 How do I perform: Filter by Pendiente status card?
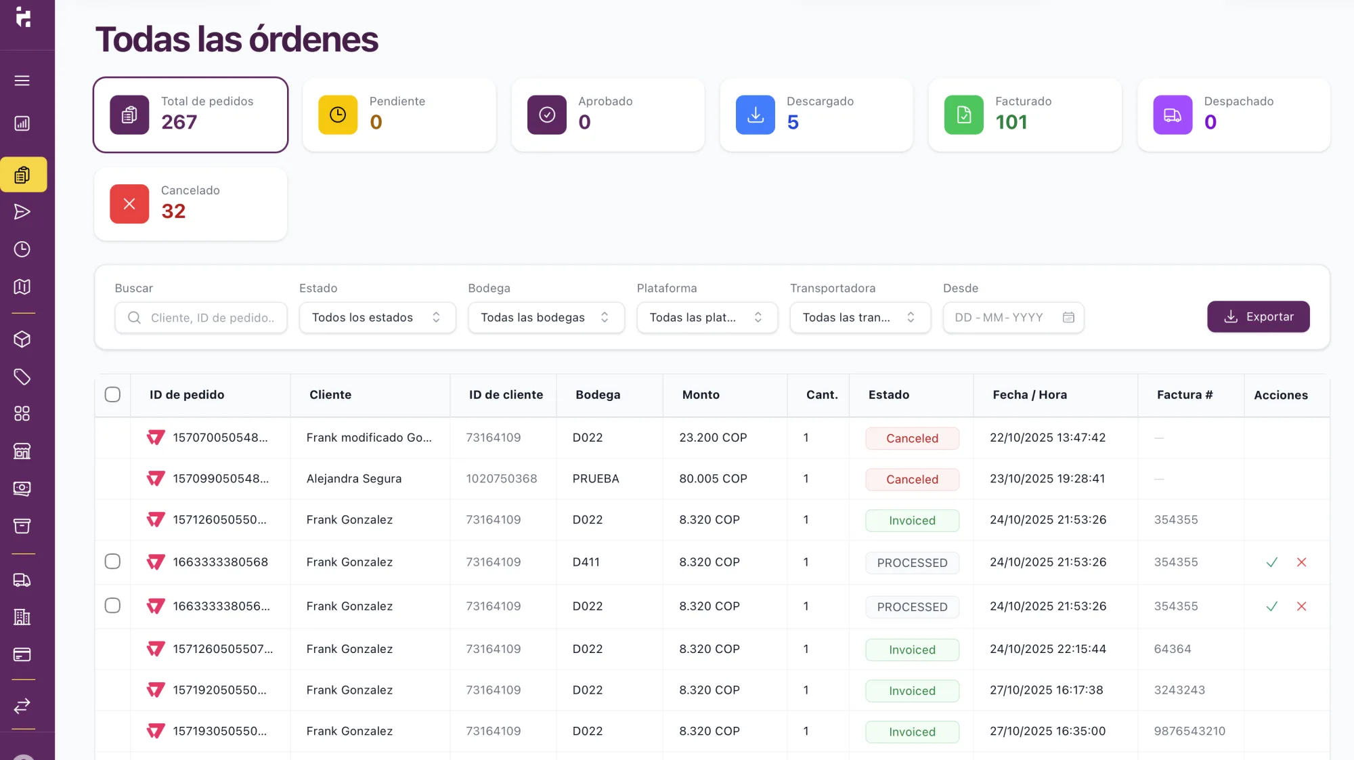[x=399, y=115]
